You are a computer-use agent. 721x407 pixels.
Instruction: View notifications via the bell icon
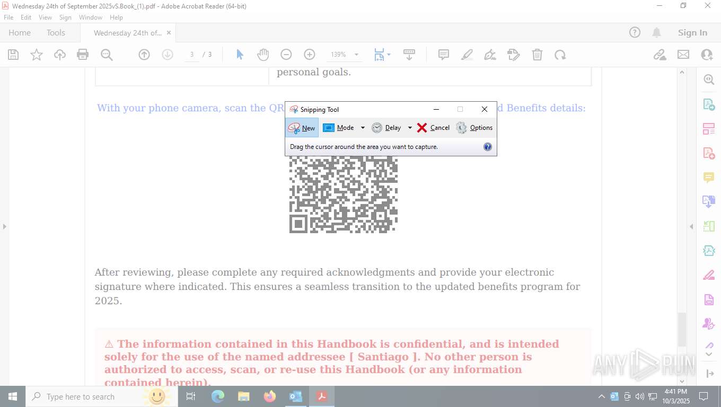657,32
